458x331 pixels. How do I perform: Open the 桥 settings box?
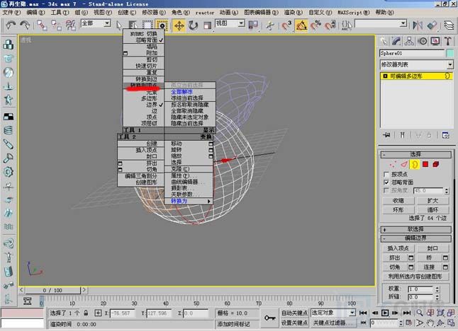tap(445, 258)
